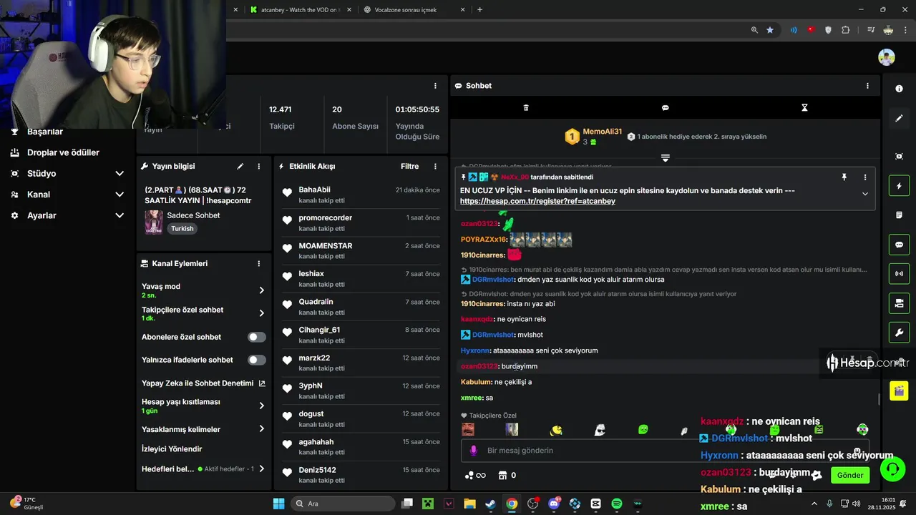This screenshot has height=515, width=916.
Task: Click the Sadece Sohbet category name
Action: [x=193, y=215]
